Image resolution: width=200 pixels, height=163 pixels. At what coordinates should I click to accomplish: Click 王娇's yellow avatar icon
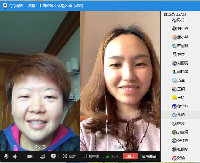[175, 98]
